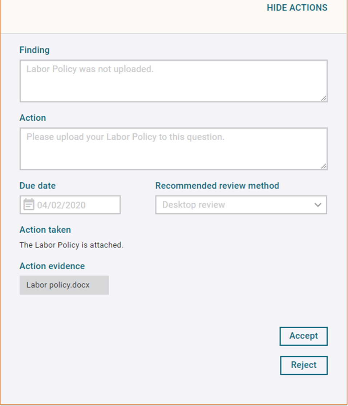The height and width of the screenshot is (406, 348).
Task: Click the Action evidence heading
Action: coord(52,266)
